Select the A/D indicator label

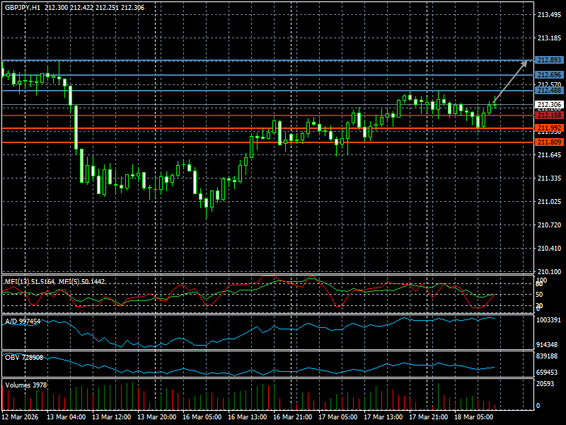(x=23, y=322)
